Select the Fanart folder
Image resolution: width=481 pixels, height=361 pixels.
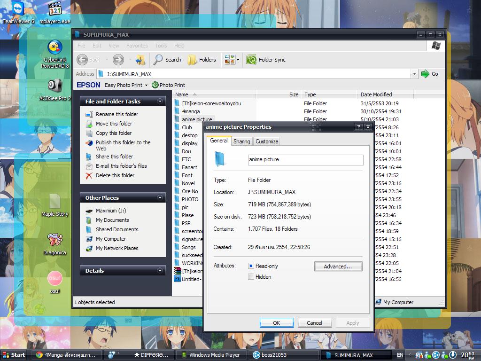tap(189, 167)
